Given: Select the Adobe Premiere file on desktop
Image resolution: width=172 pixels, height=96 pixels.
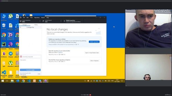Looking at the screenshot, I should tap(10, 27).
